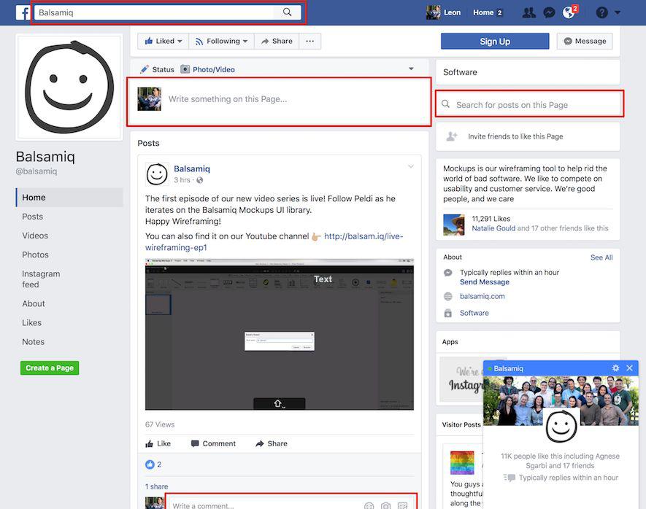
Task: Expand the composer options arrow
Action: click(x=411, y=69)
